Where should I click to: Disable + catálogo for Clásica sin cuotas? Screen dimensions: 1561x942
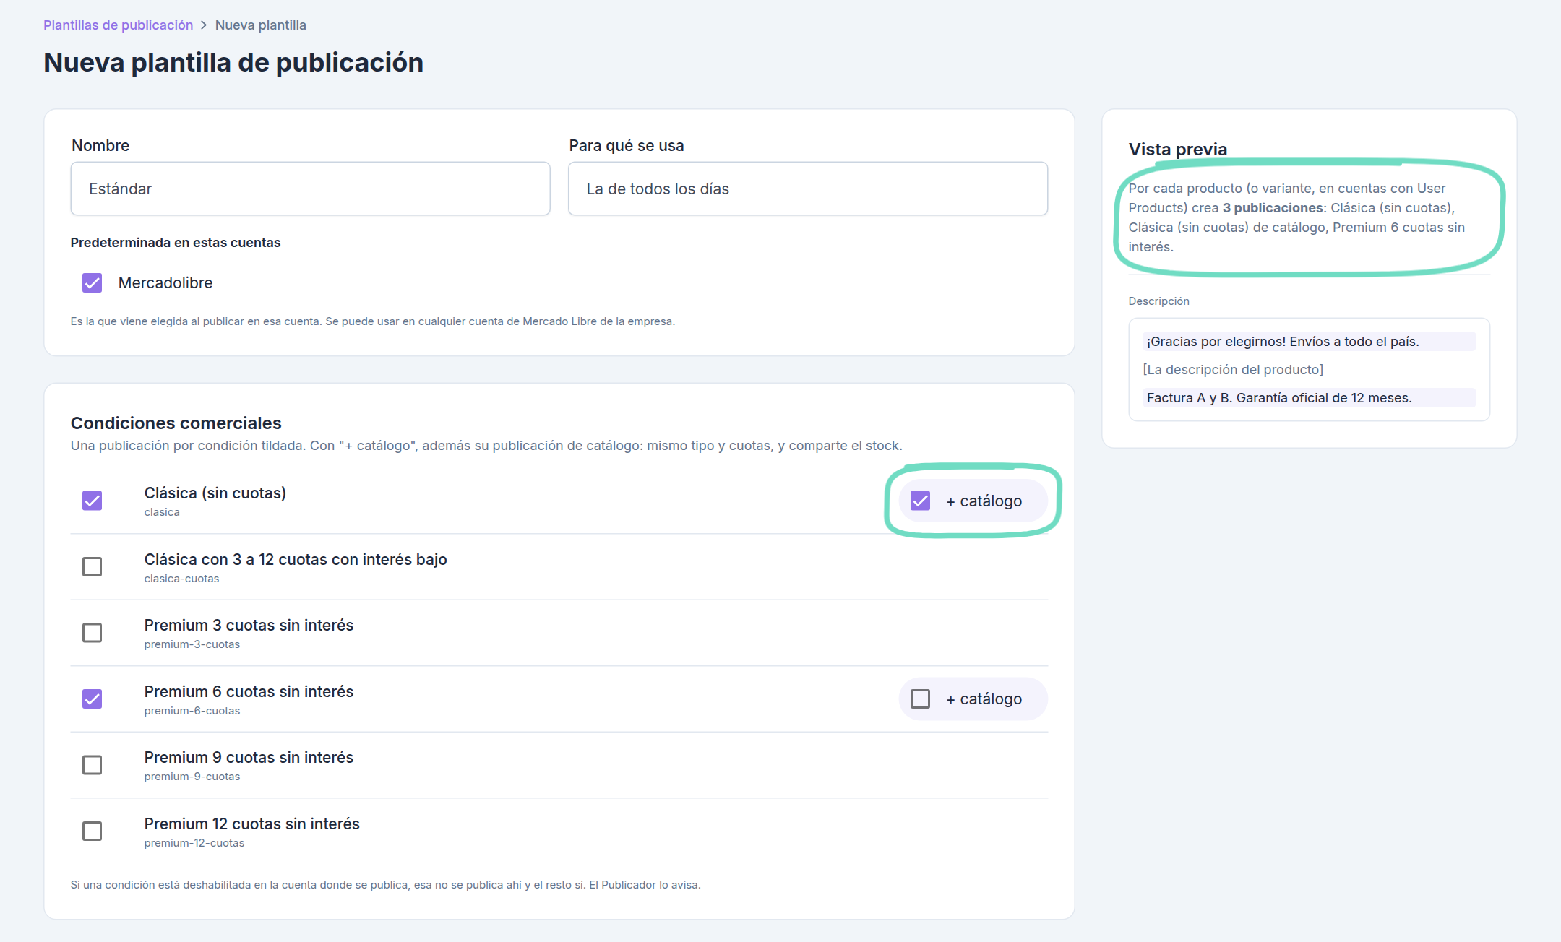[920, 501]
